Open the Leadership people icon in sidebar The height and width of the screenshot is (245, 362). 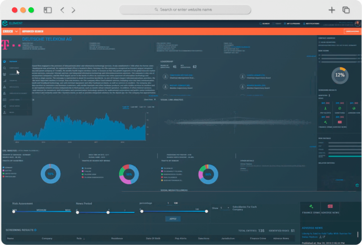(x=4, y=74)
